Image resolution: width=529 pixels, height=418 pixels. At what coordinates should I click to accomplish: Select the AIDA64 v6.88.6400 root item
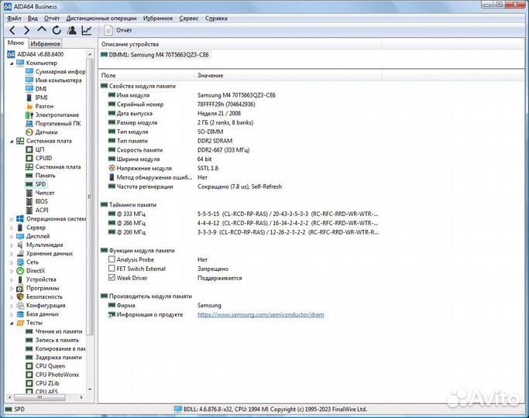[x=36, y=54]
